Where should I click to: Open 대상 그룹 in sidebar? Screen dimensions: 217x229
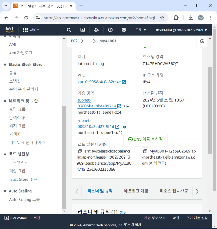click(x=17, y=171)
